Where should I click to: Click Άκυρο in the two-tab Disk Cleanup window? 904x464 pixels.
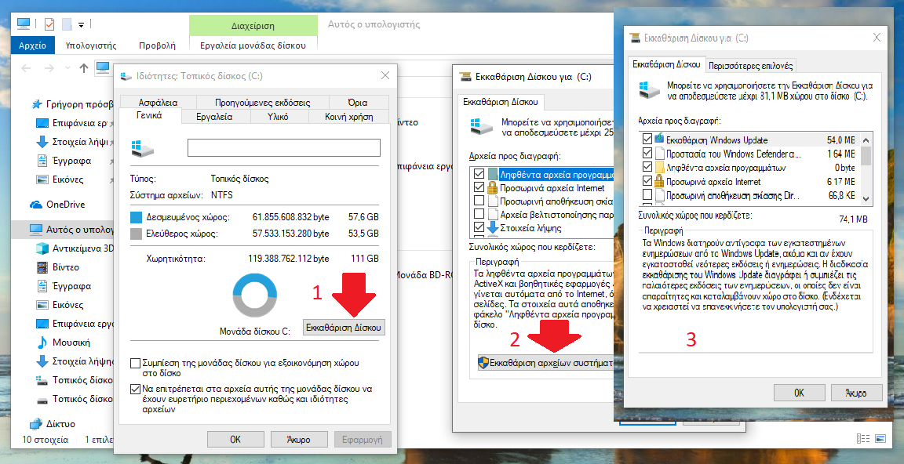click(x=857, y=393)
